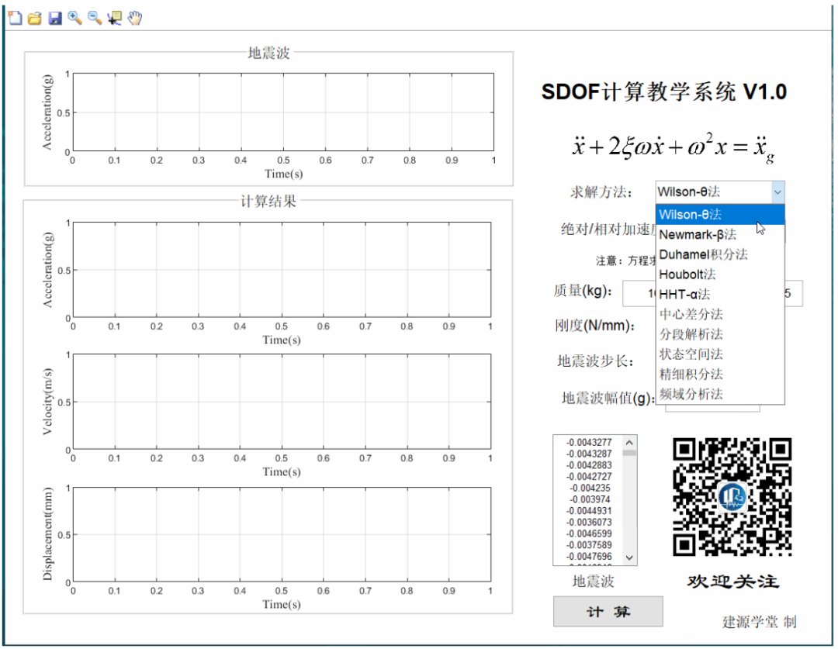Screen dimensions: 838x649
Task: Click the 地震波 acceleration plot area
Action: (x=283, y=112)
